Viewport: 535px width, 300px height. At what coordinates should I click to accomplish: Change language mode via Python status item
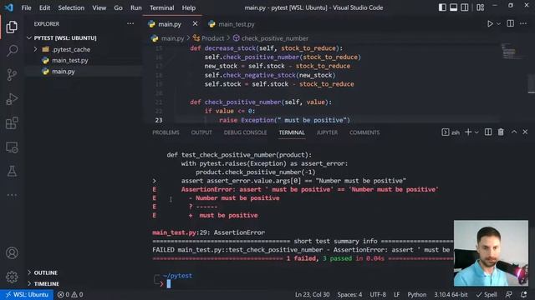[417, 294]
